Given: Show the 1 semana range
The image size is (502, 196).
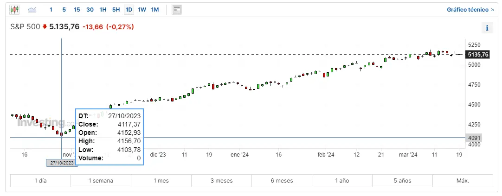Looking at the screenshot, I should (x=101, y=181).
